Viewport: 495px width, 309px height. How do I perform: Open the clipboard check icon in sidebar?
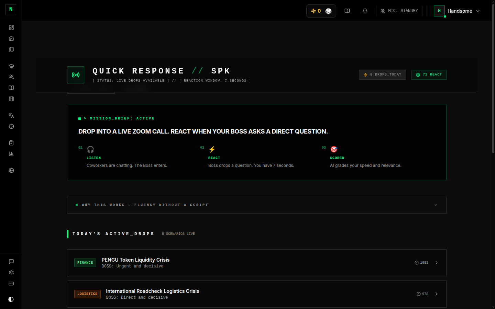click(11, 143)
